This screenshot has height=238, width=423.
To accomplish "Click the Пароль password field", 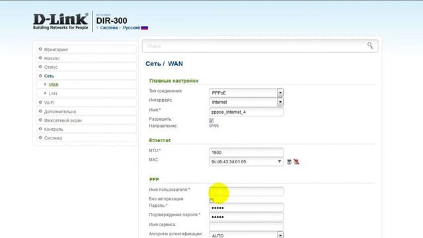I will (x=246, y=208).
